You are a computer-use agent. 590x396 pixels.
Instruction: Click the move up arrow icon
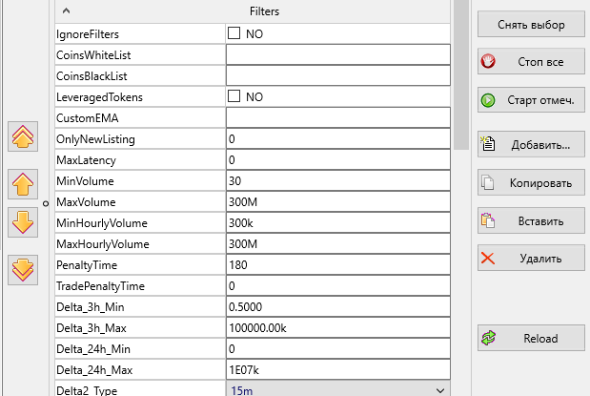point(23,181)
